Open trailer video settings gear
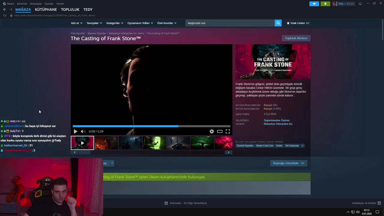Viewport: 384px width, 216px height. [212, 131]
